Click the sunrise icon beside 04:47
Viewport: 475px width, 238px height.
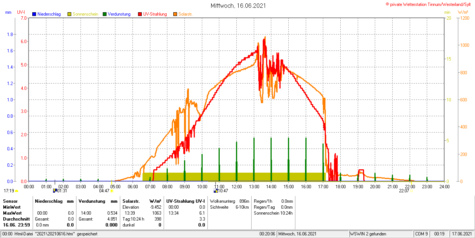coord(112,191)
